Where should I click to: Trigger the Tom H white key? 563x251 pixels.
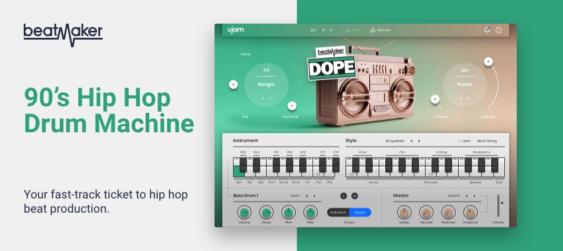pos(295,175)
